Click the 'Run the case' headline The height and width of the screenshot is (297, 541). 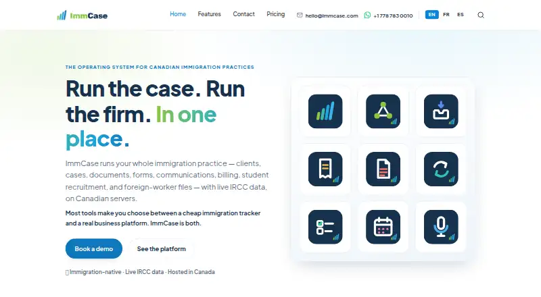pos(156,114)
